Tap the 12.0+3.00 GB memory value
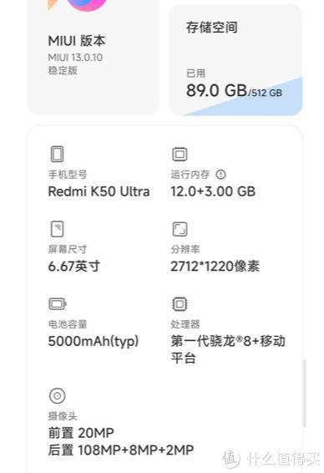This screenshot has width=324, height=473. point(213,191)
